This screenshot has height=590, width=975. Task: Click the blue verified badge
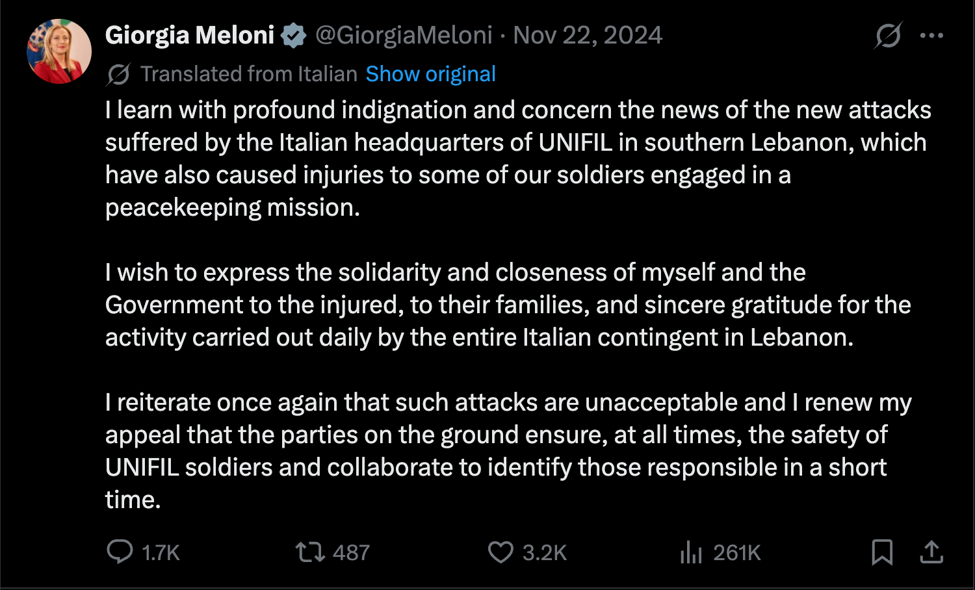pos(294,36)
